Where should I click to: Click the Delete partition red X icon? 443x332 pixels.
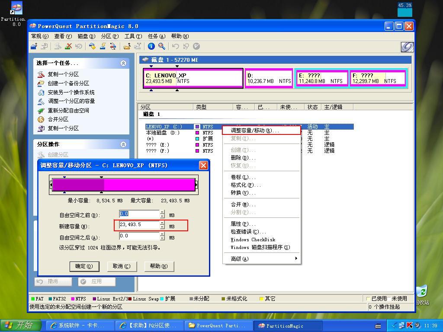tap(68, 46)
